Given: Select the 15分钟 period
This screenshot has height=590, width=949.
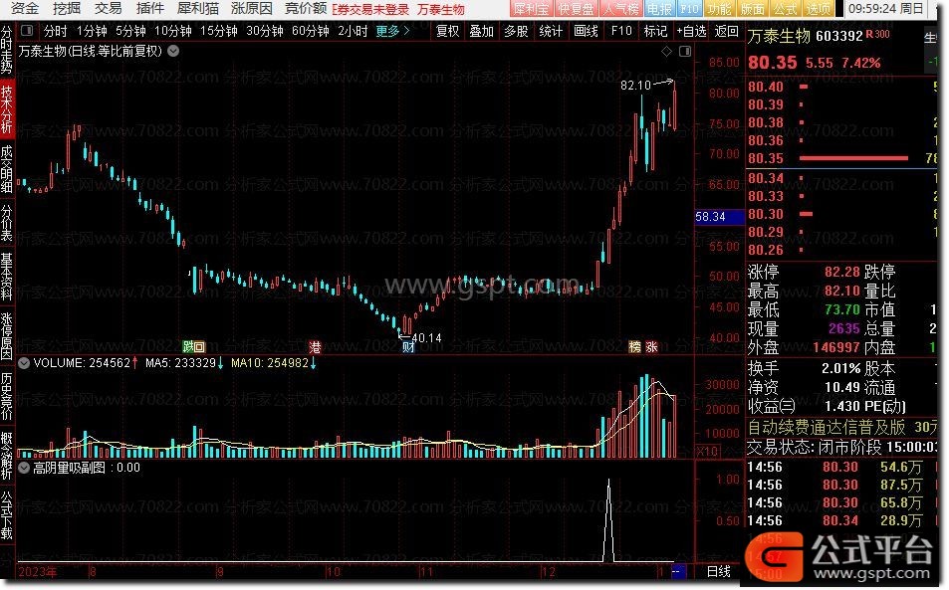Looking at the screenshot, I should pyautogui.click(x=218, y=31).
